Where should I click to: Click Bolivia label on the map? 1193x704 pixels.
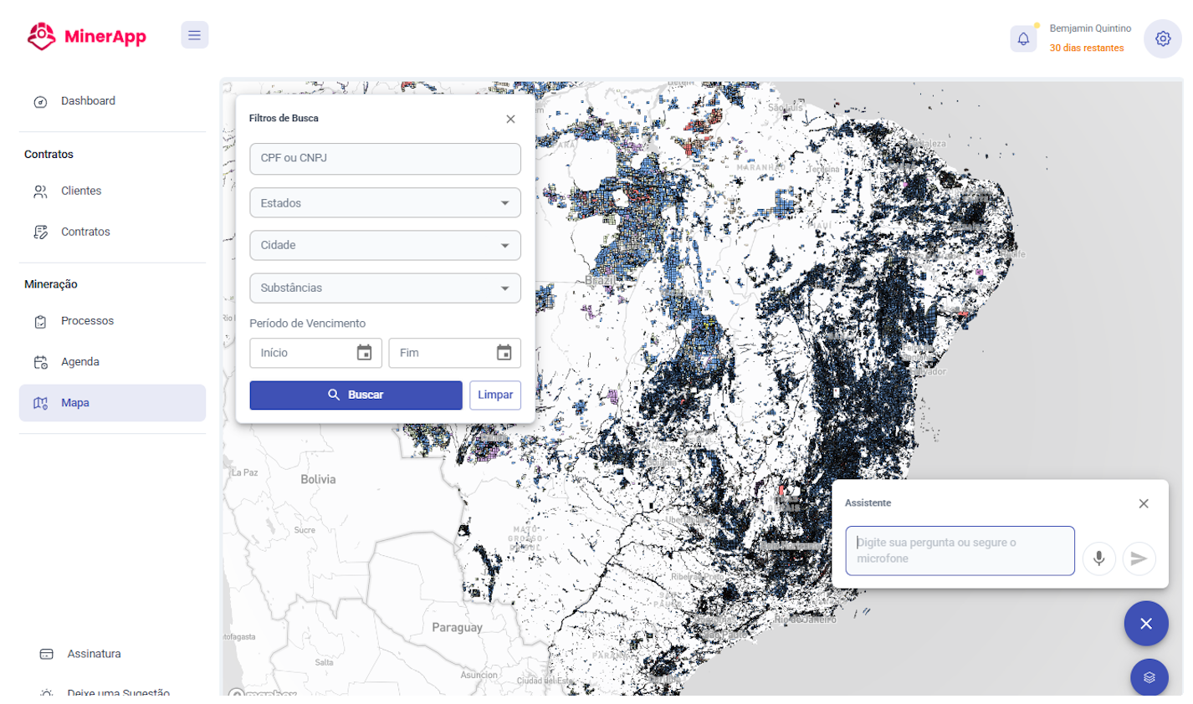pos(318,480)
